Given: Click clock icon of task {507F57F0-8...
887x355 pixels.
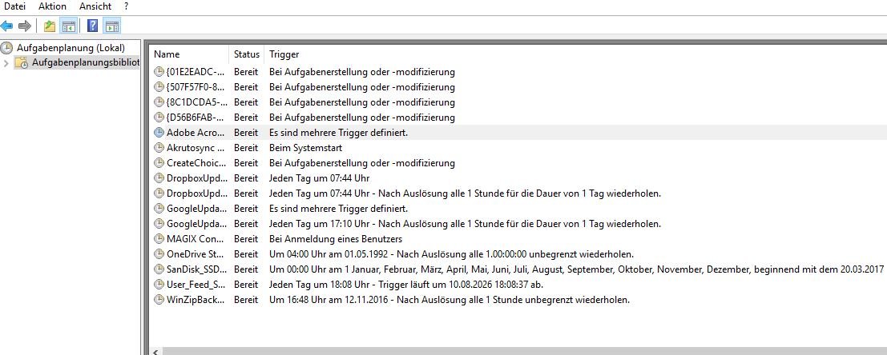Looking at the screenshot, I should [x=159, y=87].
